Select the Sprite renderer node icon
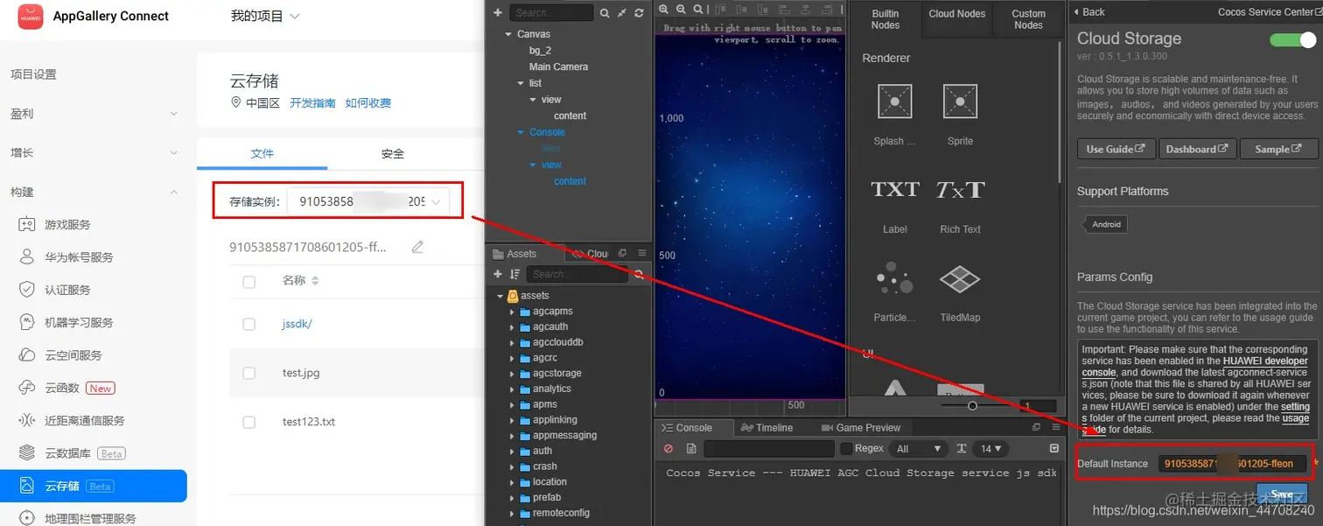 960,102
